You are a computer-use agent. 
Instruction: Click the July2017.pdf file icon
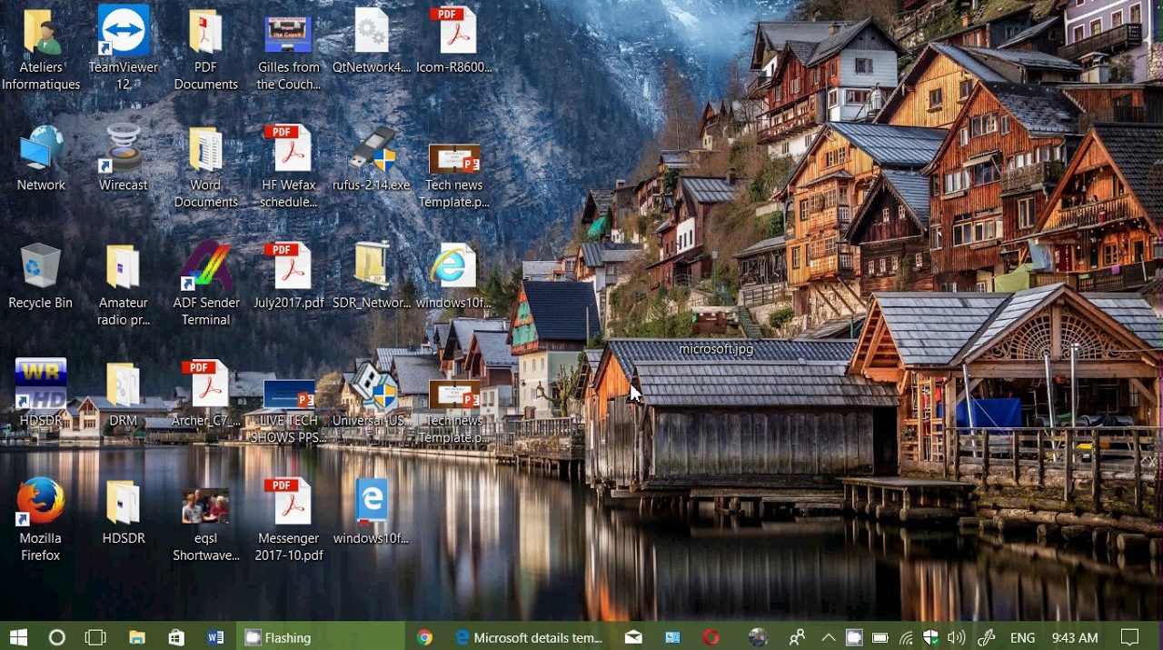pos(288,267)
